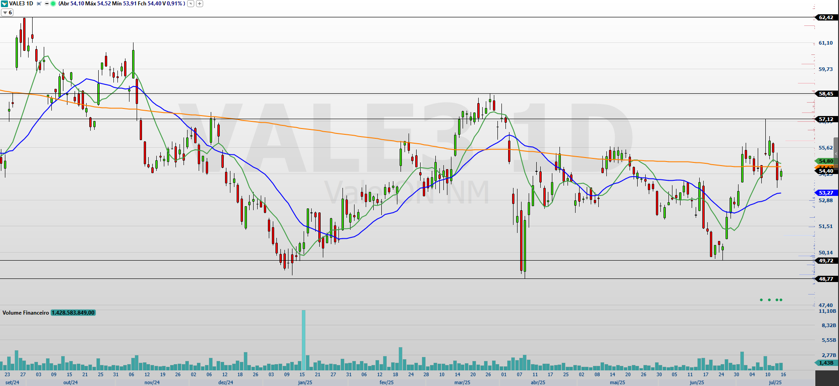This screenshot has width=839, height=386.
Task: Click the 'abr/25' month label on time axis
Action: click(538, 382)
